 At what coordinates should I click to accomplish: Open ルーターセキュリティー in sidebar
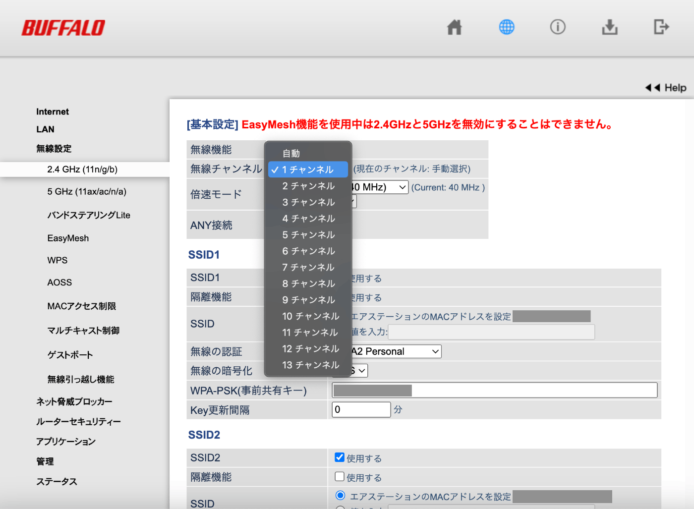(78, 422)
